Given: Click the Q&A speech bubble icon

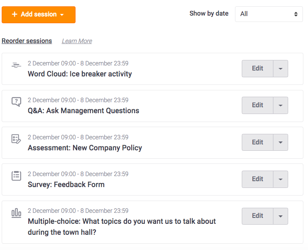Looking at the screenshot, I should 16,102.
